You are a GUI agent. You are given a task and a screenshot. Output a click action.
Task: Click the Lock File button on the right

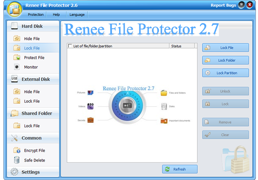click(226, 48)
